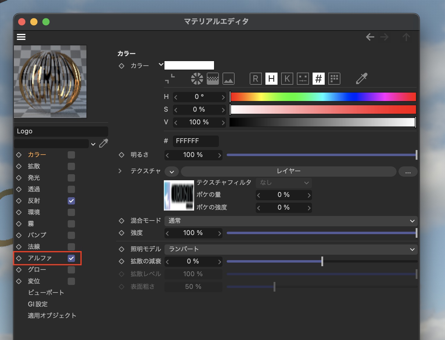Enable the 発光 channel checkbox

pyautogui.click(x=71, y=178)
